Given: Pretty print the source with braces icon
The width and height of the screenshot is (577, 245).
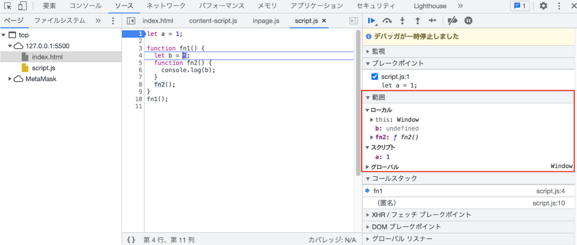Looking at the screenshot, I should click(x=131, y=239).
